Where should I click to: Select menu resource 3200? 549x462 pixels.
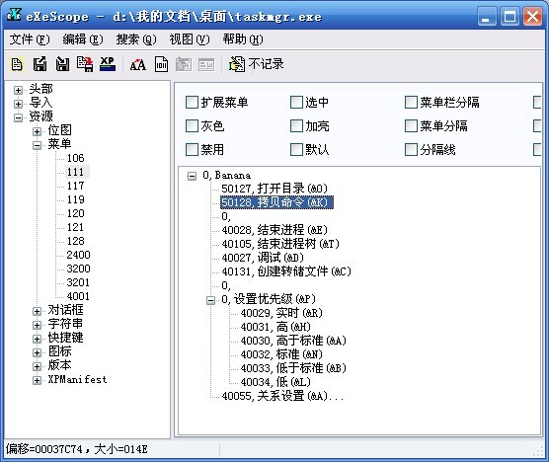click(78, 269)
